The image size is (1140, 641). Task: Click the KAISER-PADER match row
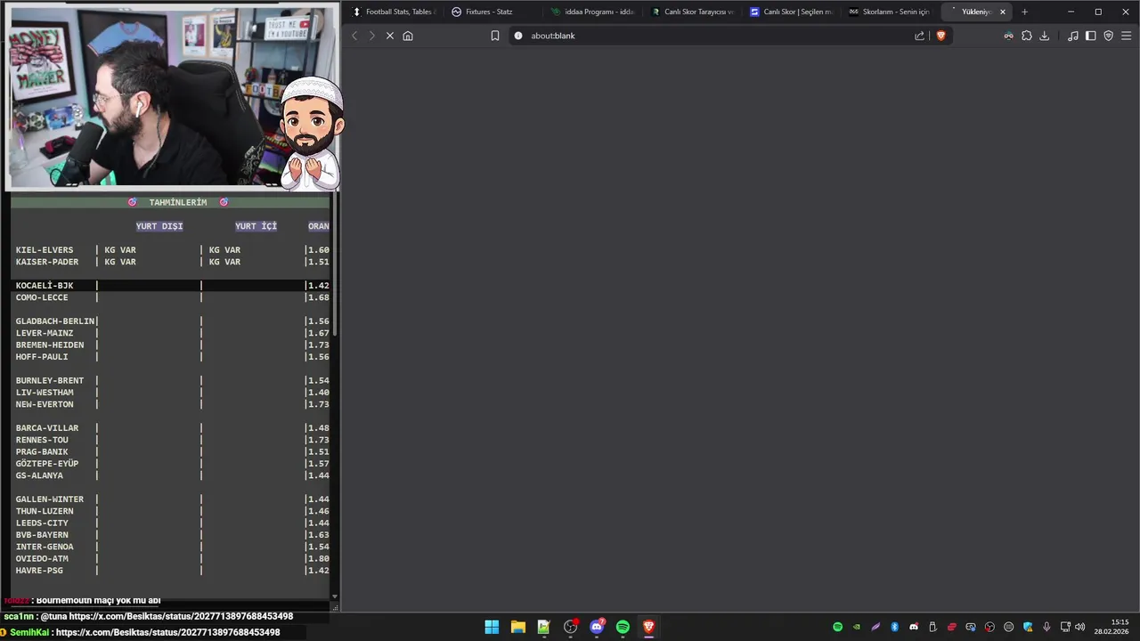click(172, 262)
